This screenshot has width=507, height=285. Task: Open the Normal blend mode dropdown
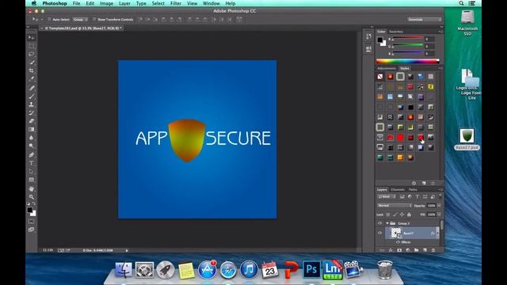[x=395, y=206]
